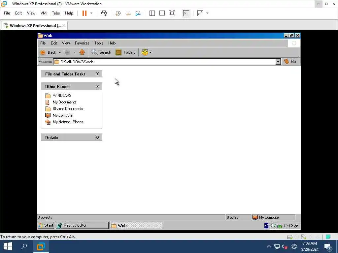Open the Search pane in Explorer

[x=101, y=52]
